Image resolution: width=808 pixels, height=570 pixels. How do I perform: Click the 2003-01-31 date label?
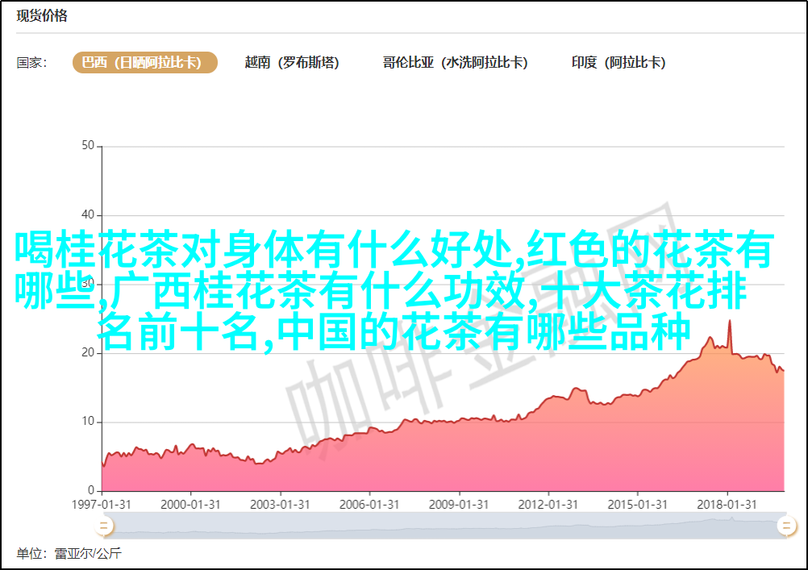(x=281, y=504)
